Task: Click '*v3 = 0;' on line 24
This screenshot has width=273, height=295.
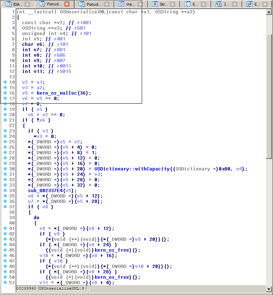Action: pyautogui.click(x=45, y=136)
